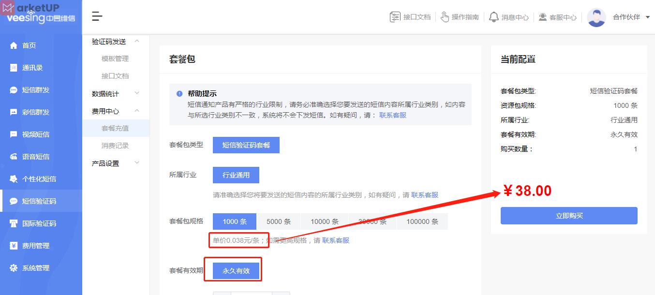655x295 pixels.
Task: Select the 10000 条 package size
Action: pyautogui.click(x=325, y=221)
